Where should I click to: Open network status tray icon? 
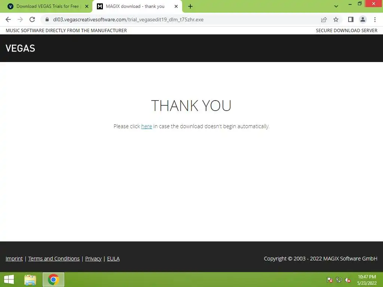pyautogui.click(x=339, y=280)
